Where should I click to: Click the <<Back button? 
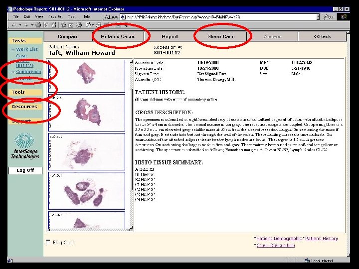pyautogui.click(x=322, y=36)
